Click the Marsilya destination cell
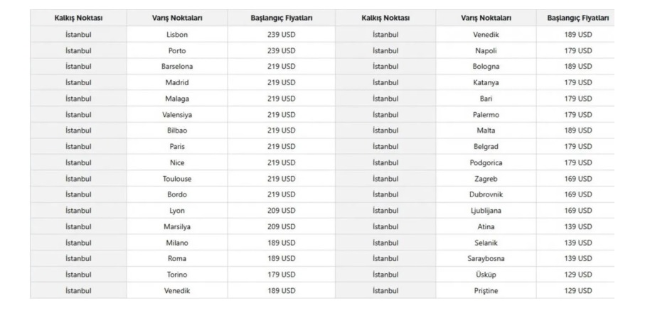Screen dimensions: 650x310 [177, 227]
